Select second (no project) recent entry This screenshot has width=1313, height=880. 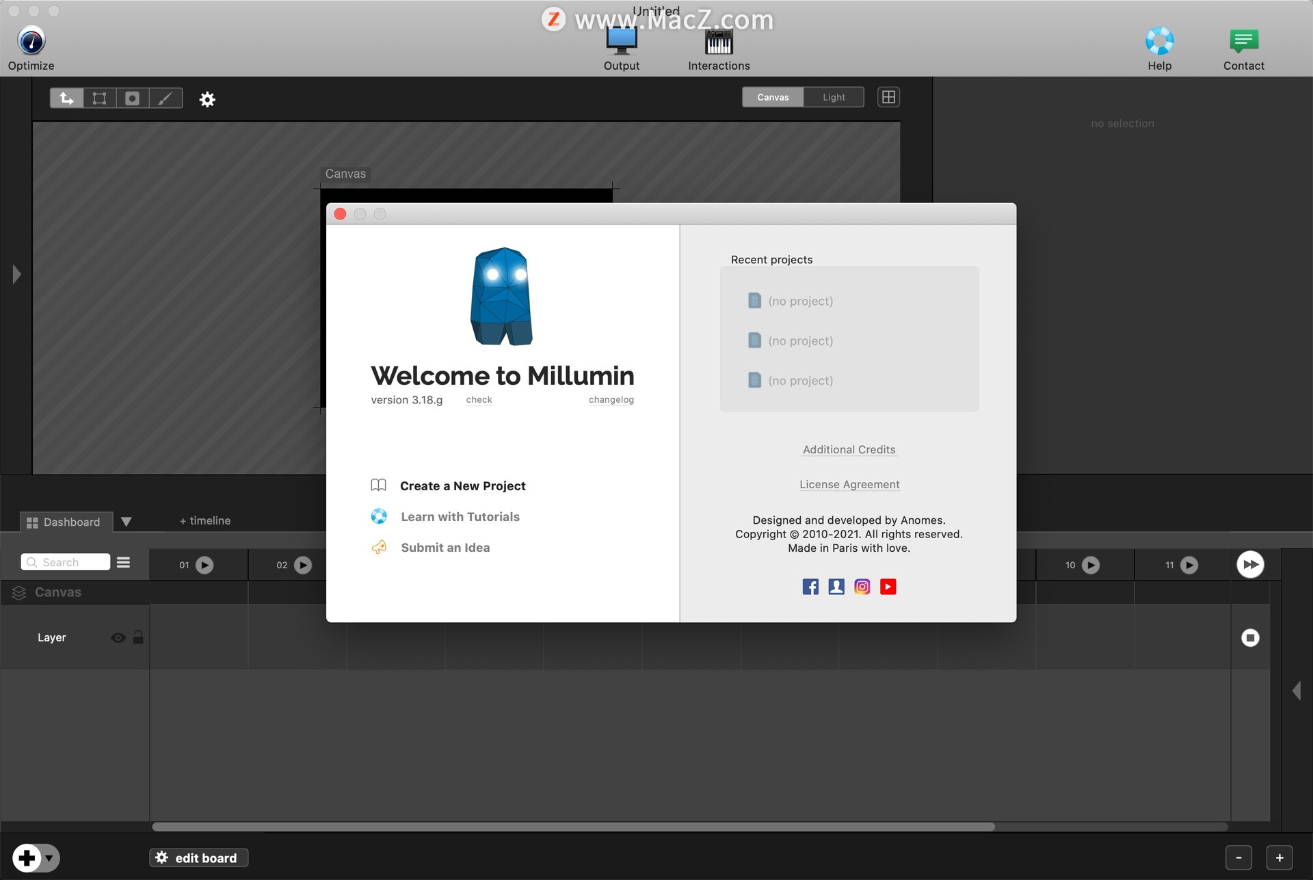(791, 341)
